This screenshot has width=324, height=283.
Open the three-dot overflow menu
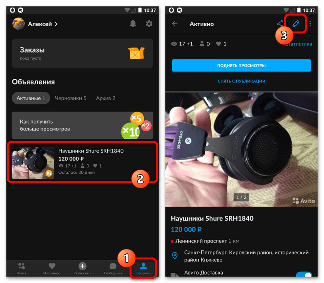click(310, 24)
